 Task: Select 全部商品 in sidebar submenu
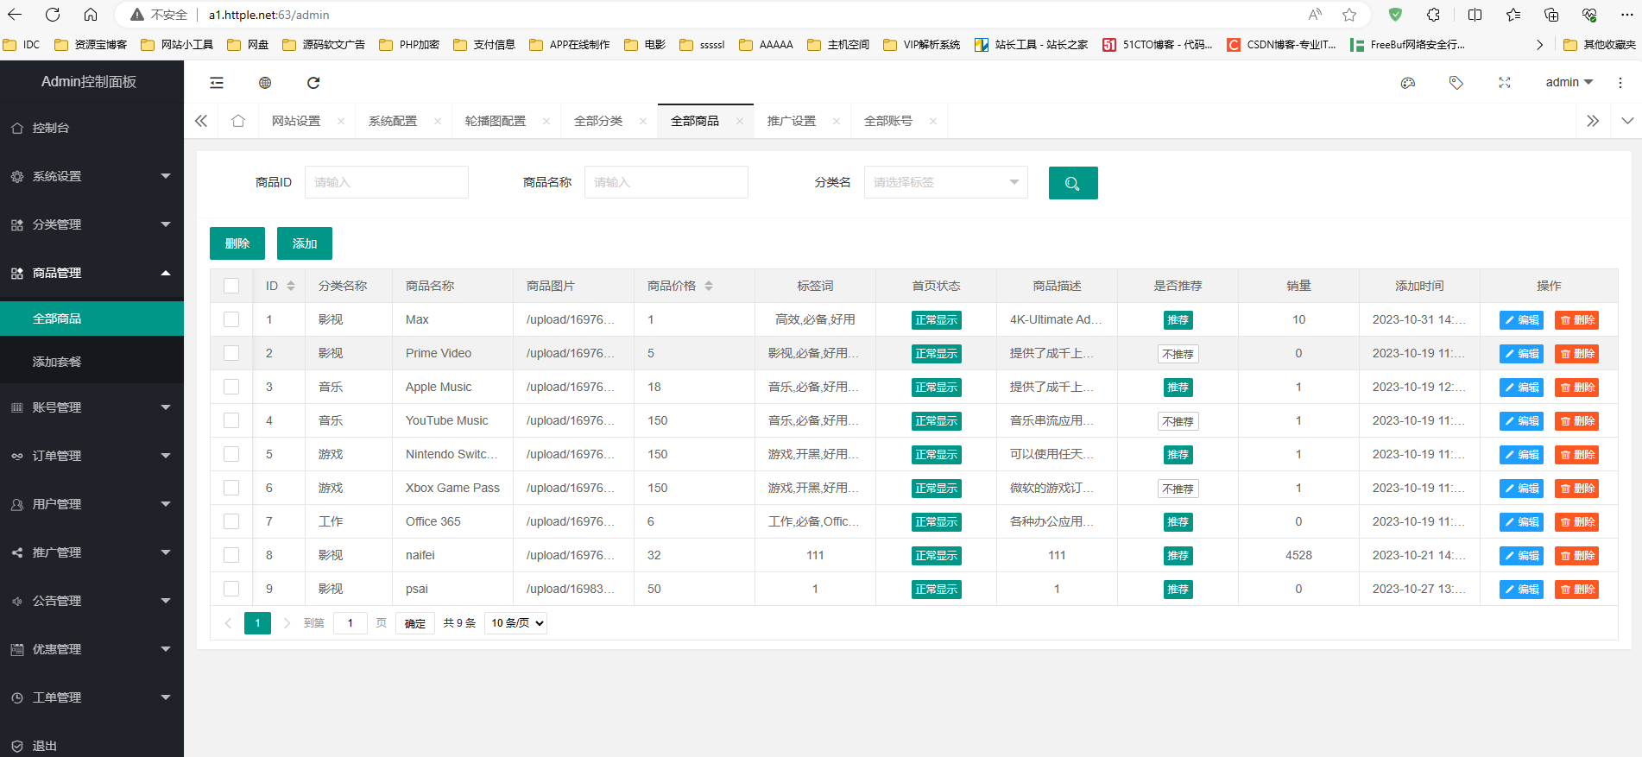coord(92,319)
